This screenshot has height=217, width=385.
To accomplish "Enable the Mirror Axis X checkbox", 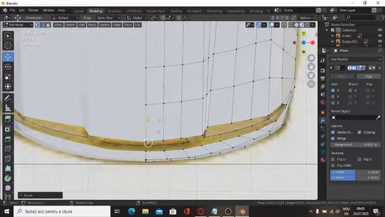I will (x=333, y=90).
